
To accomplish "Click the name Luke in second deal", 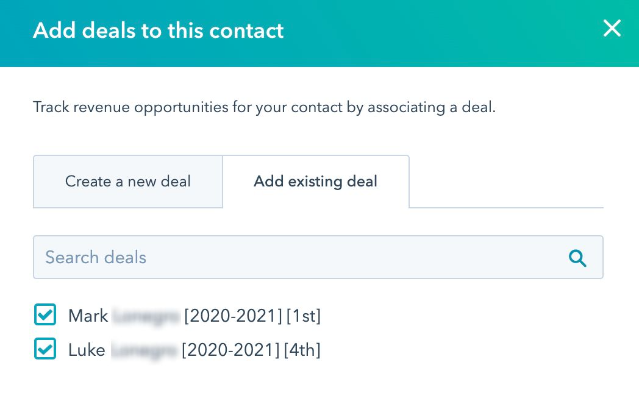I will (x=87, y=350).
